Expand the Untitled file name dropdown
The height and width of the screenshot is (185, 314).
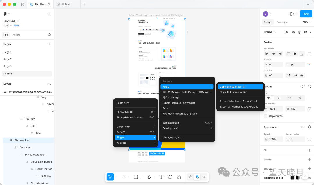(x=19, y=21)
